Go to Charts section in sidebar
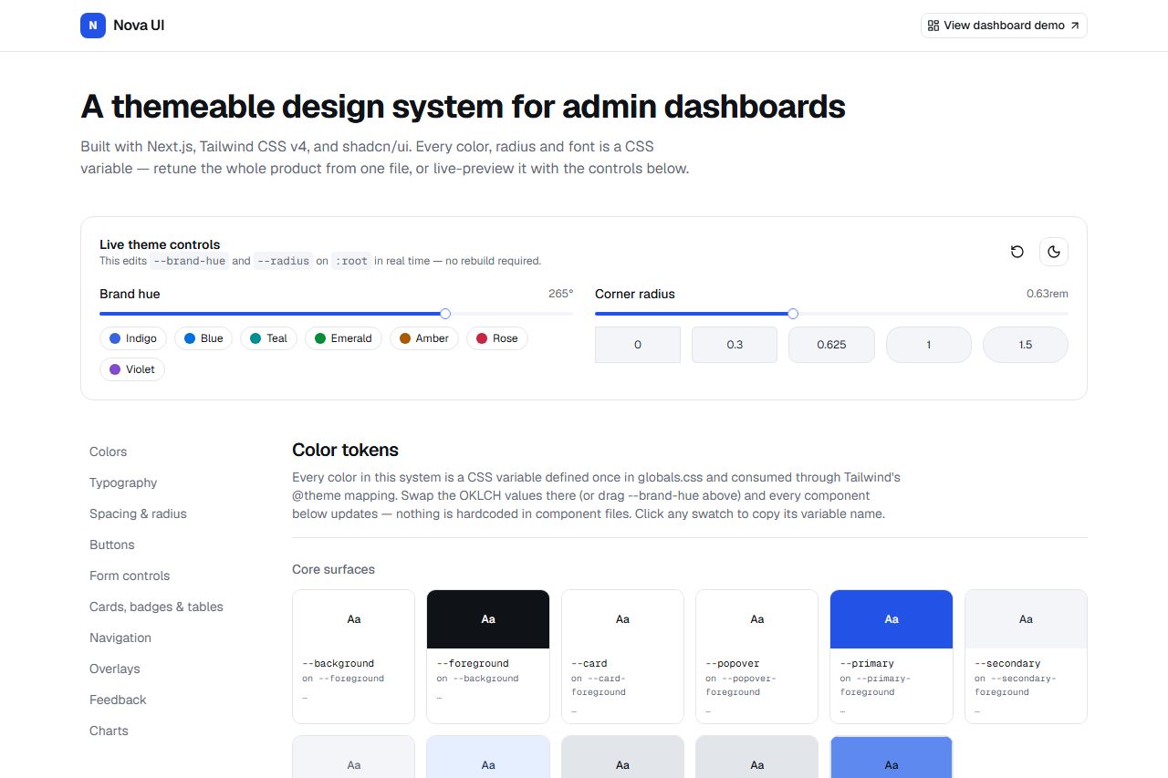The height and width of the screenshot is (778, 1168). [109, 731]
